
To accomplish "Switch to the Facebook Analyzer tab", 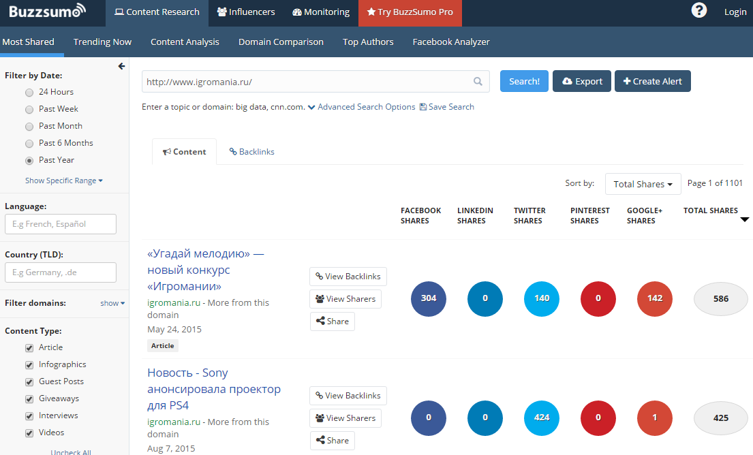I will [451, 42].
